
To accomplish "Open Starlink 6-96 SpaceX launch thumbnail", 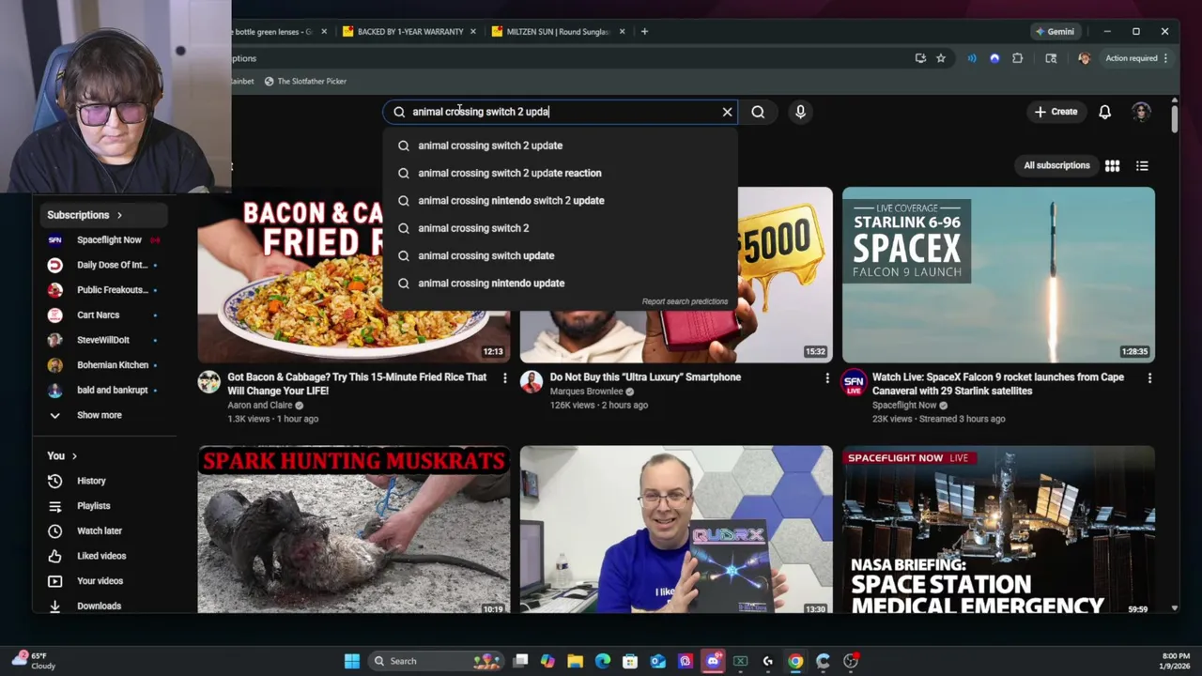I will click(x=998, y=274).
